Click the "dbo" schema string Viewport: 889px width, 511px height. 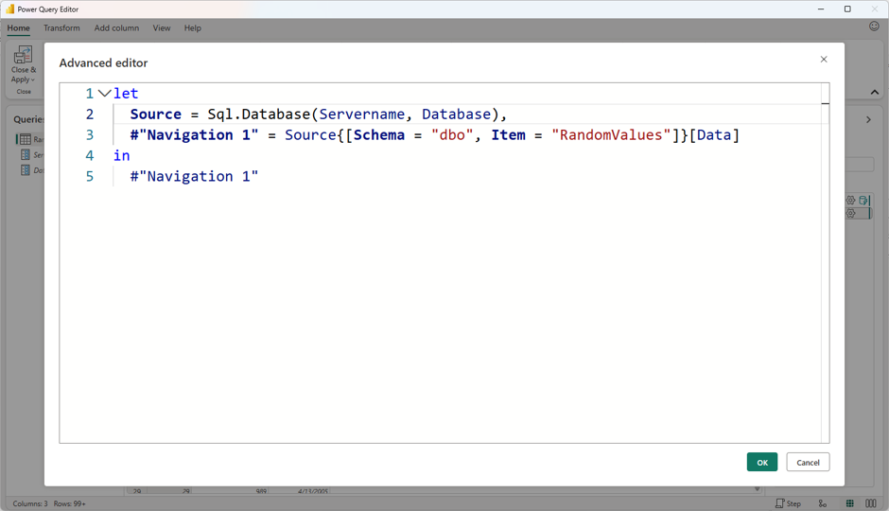[452, 135]
